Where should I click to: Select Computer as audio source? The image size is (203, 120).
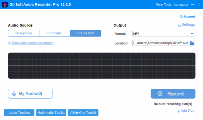pos(54,33)
